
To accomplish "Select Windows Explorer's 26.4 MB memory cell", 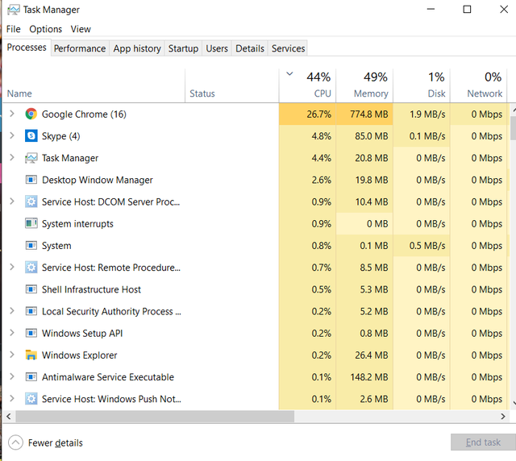I will tap(364, 355).
